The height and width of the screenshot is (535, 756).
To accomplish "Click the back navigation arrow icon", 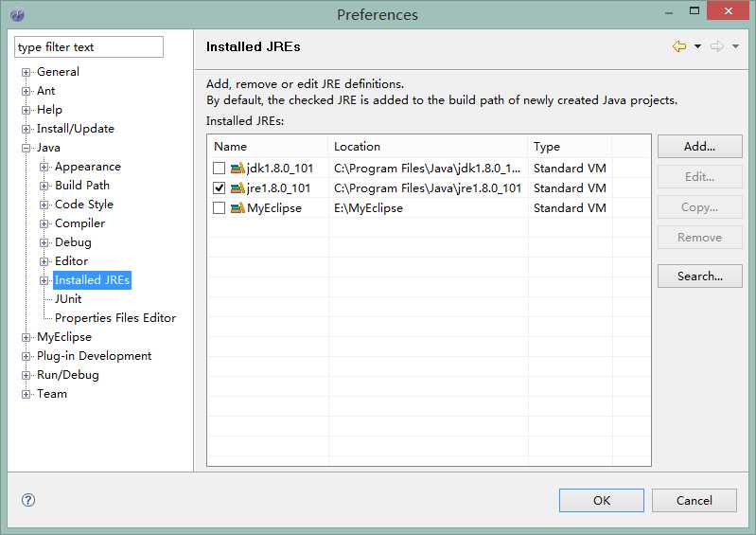I will pyautogui.click(x=679, y=46).
